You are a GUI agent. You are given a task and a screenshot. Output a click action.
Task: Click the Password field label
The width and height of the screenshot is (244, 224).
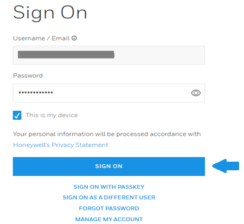click(28, 75)
